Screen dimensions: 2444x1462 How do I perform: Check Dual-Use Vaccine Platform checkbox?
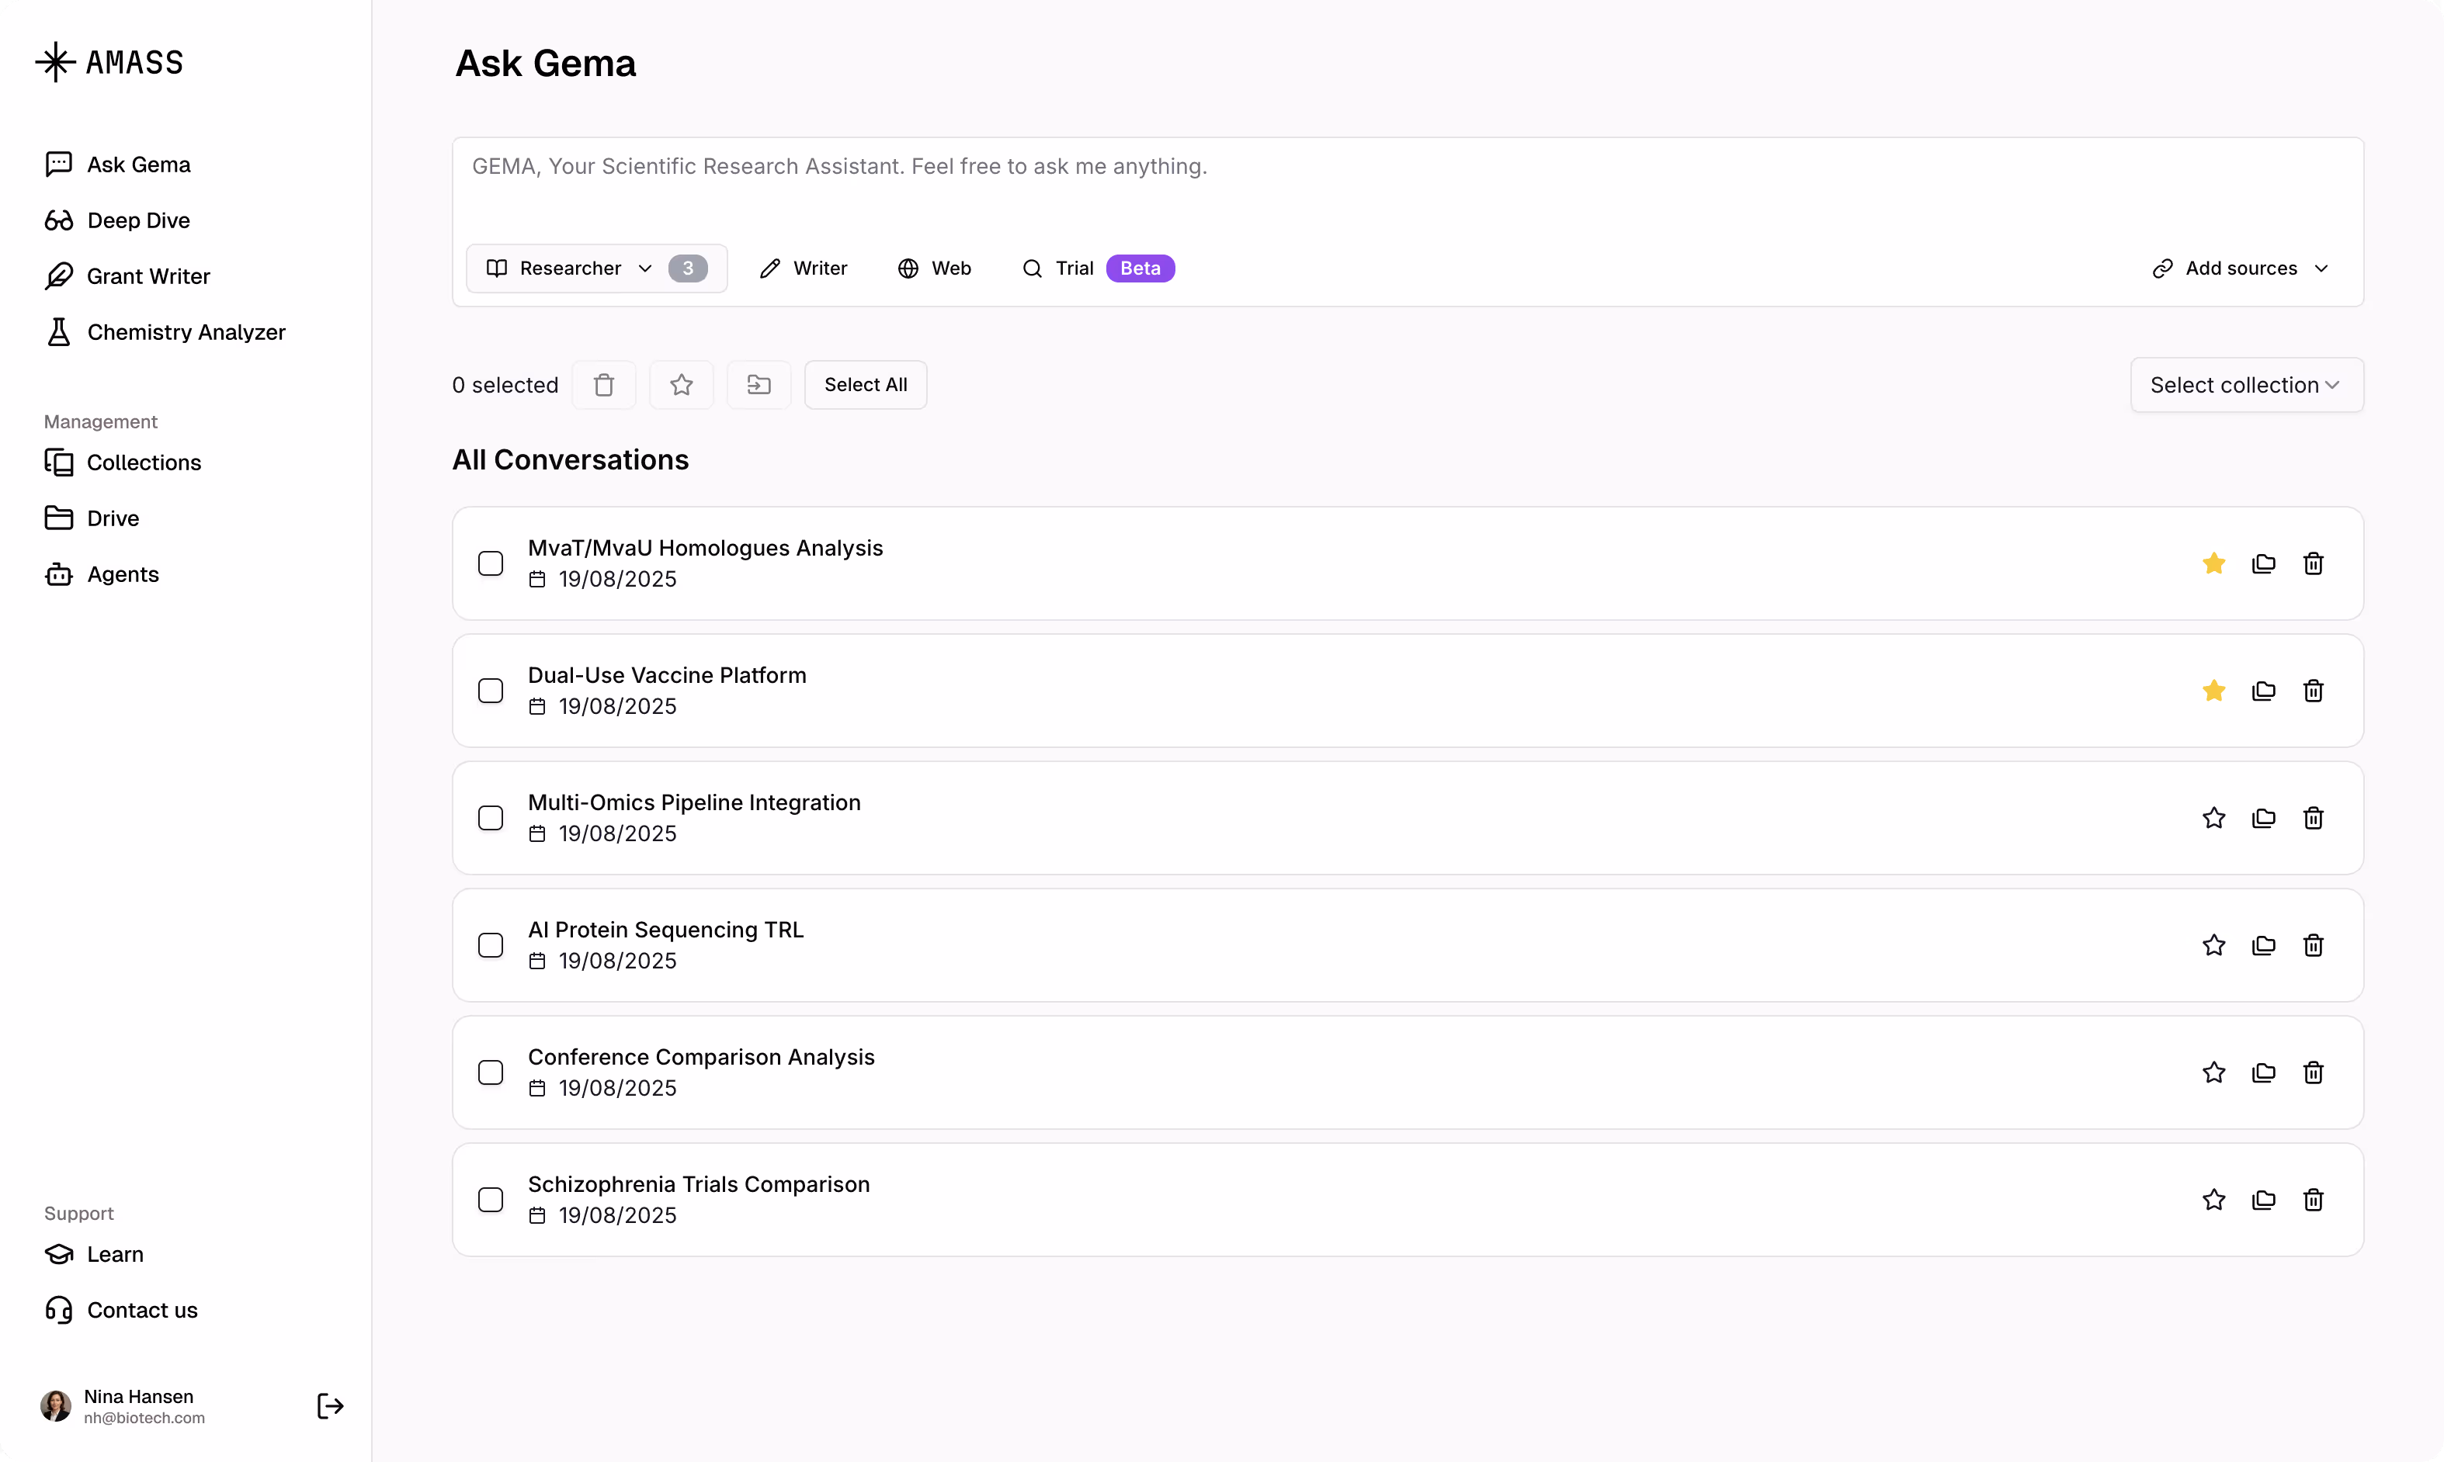(491, 691)
